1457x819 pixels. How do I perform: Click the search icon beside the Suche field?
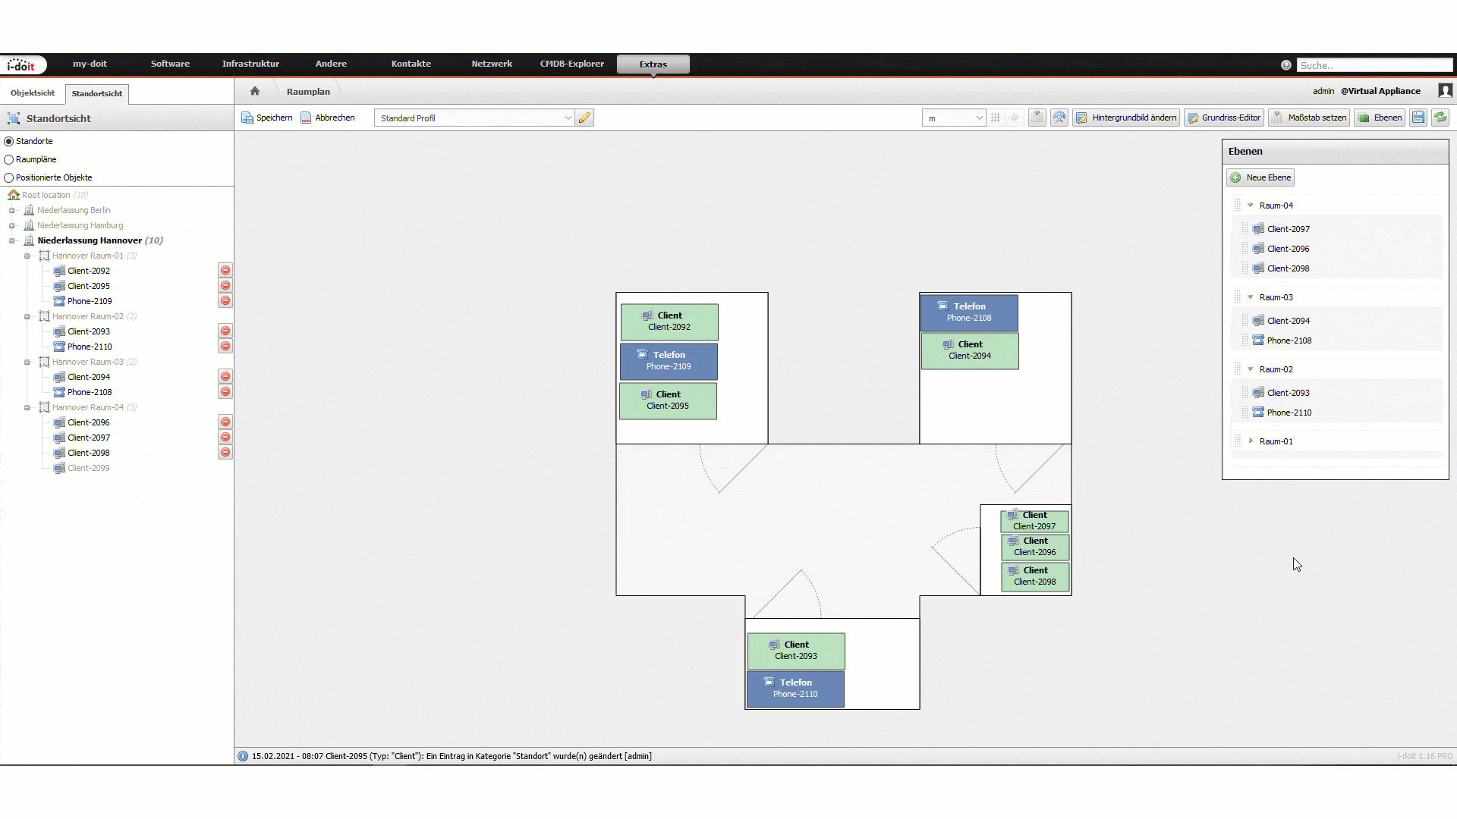click(1286, 65)
